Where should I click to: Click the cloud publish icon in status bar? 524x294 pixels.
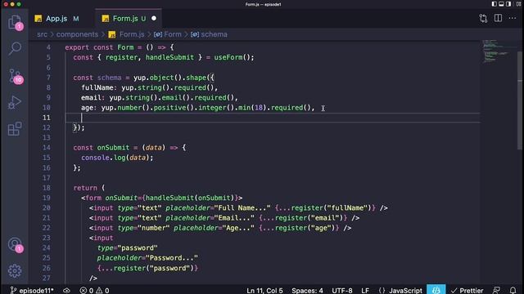click(x=66, y=291)
